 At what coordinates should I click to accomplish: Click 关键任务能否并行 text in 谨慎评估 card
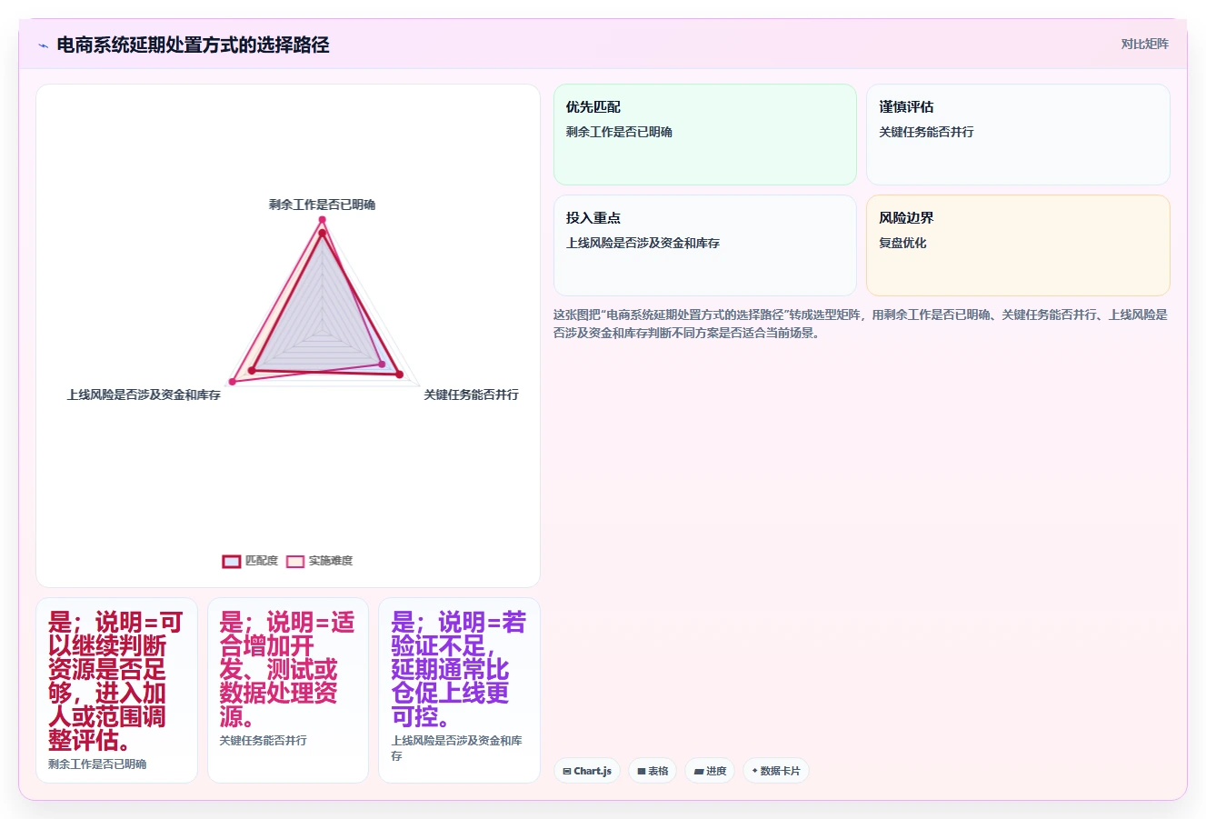pyautogui.click(x=926, y=132)
